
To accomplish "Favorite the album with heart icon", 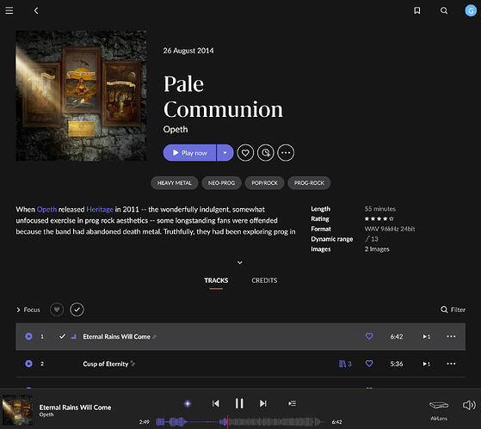I will [x=245, y=153].
